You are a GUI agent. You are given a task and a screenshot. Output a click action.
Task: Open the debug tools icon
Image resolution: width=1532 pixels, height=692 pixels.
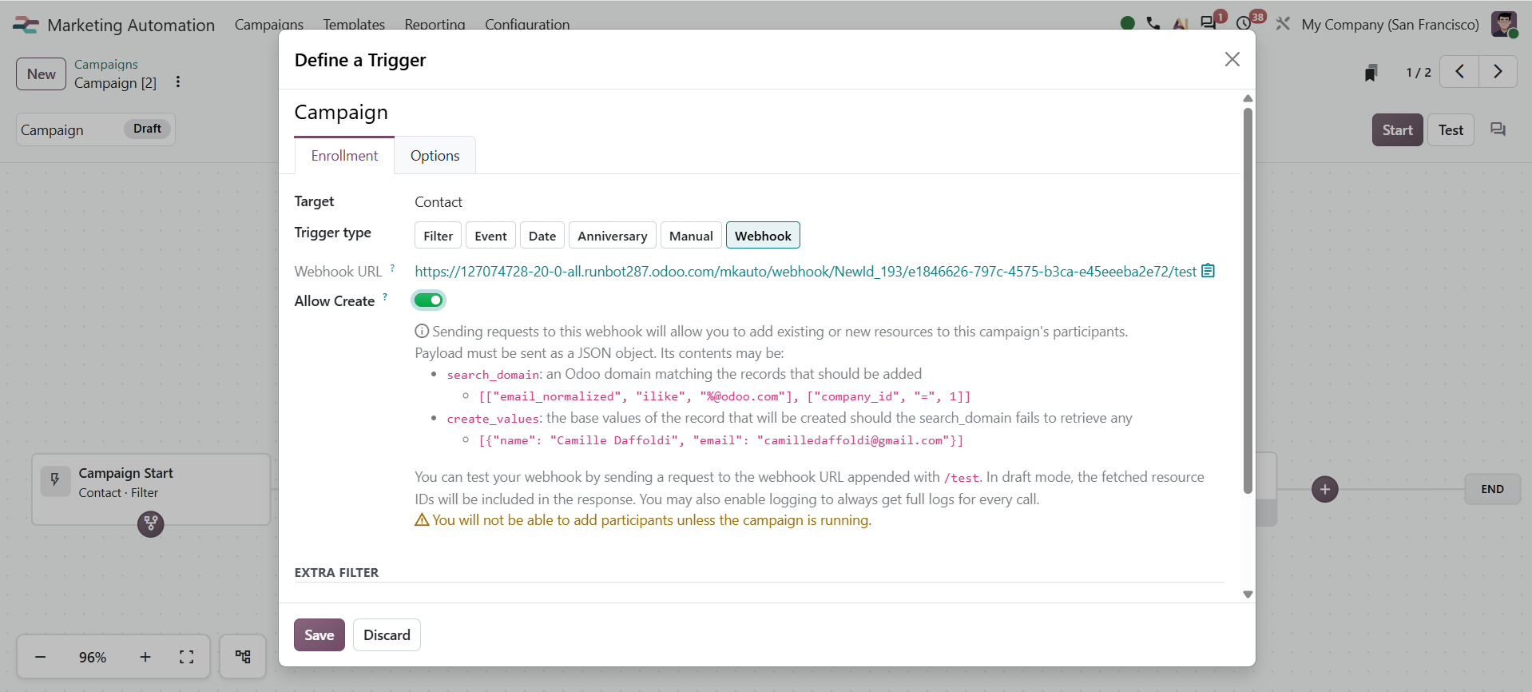pos(1283,24)
